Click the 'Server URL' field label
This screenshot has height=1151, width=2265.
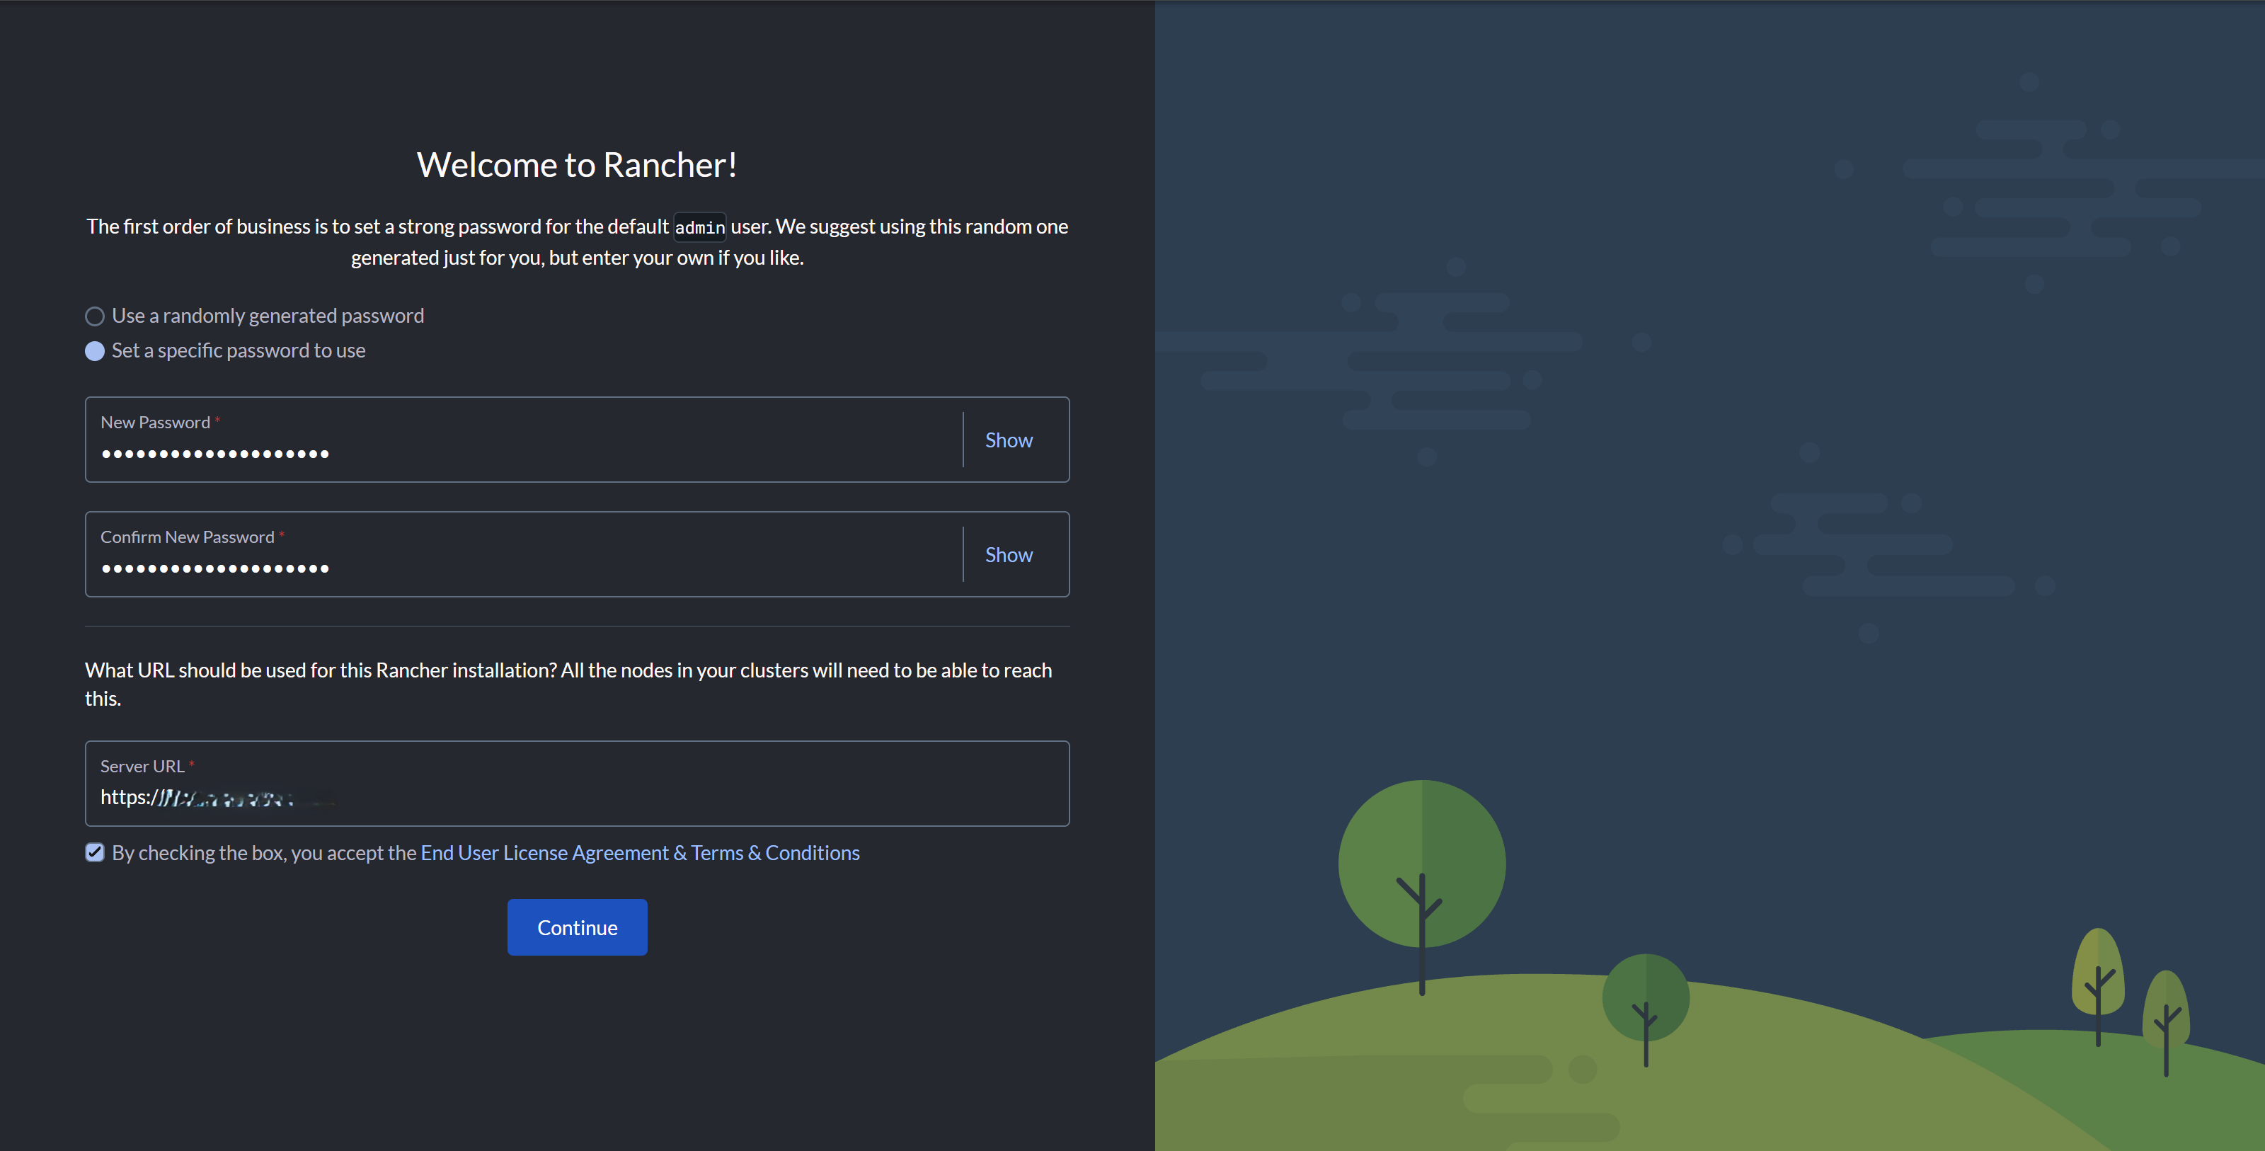click(142, 767)
